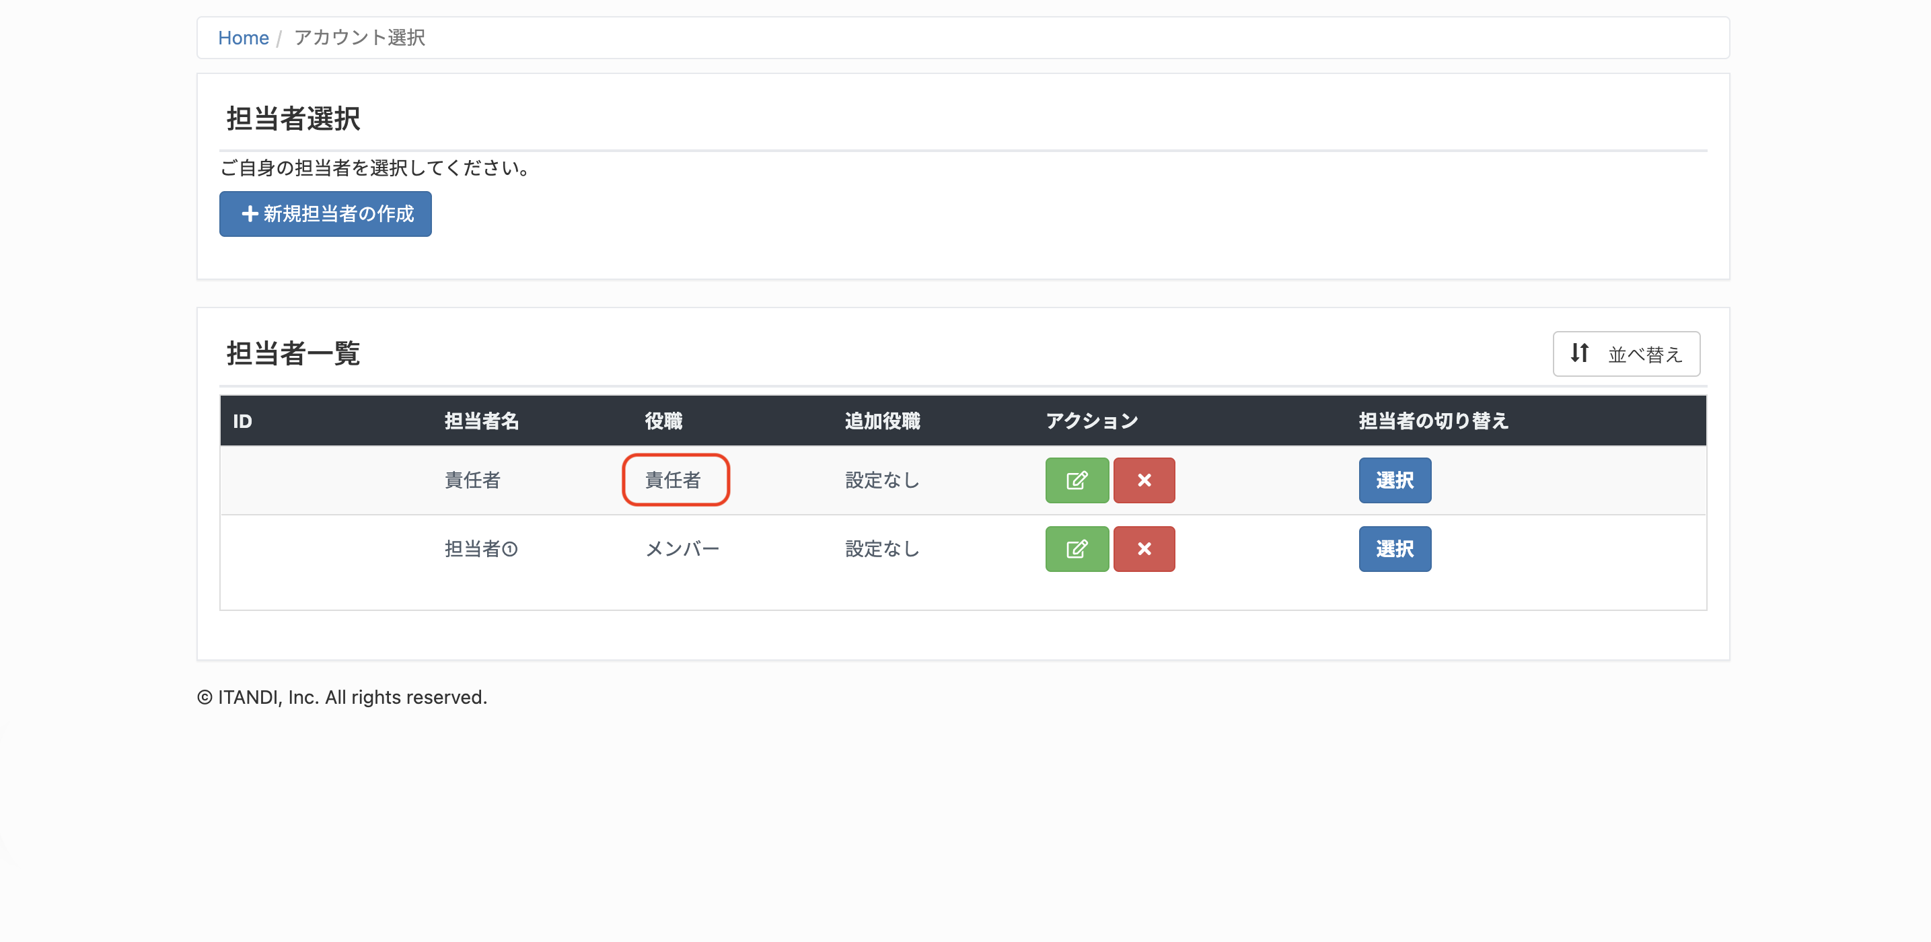Click the sort arrows icon in 並べ替え button

tap(1580, 353)
